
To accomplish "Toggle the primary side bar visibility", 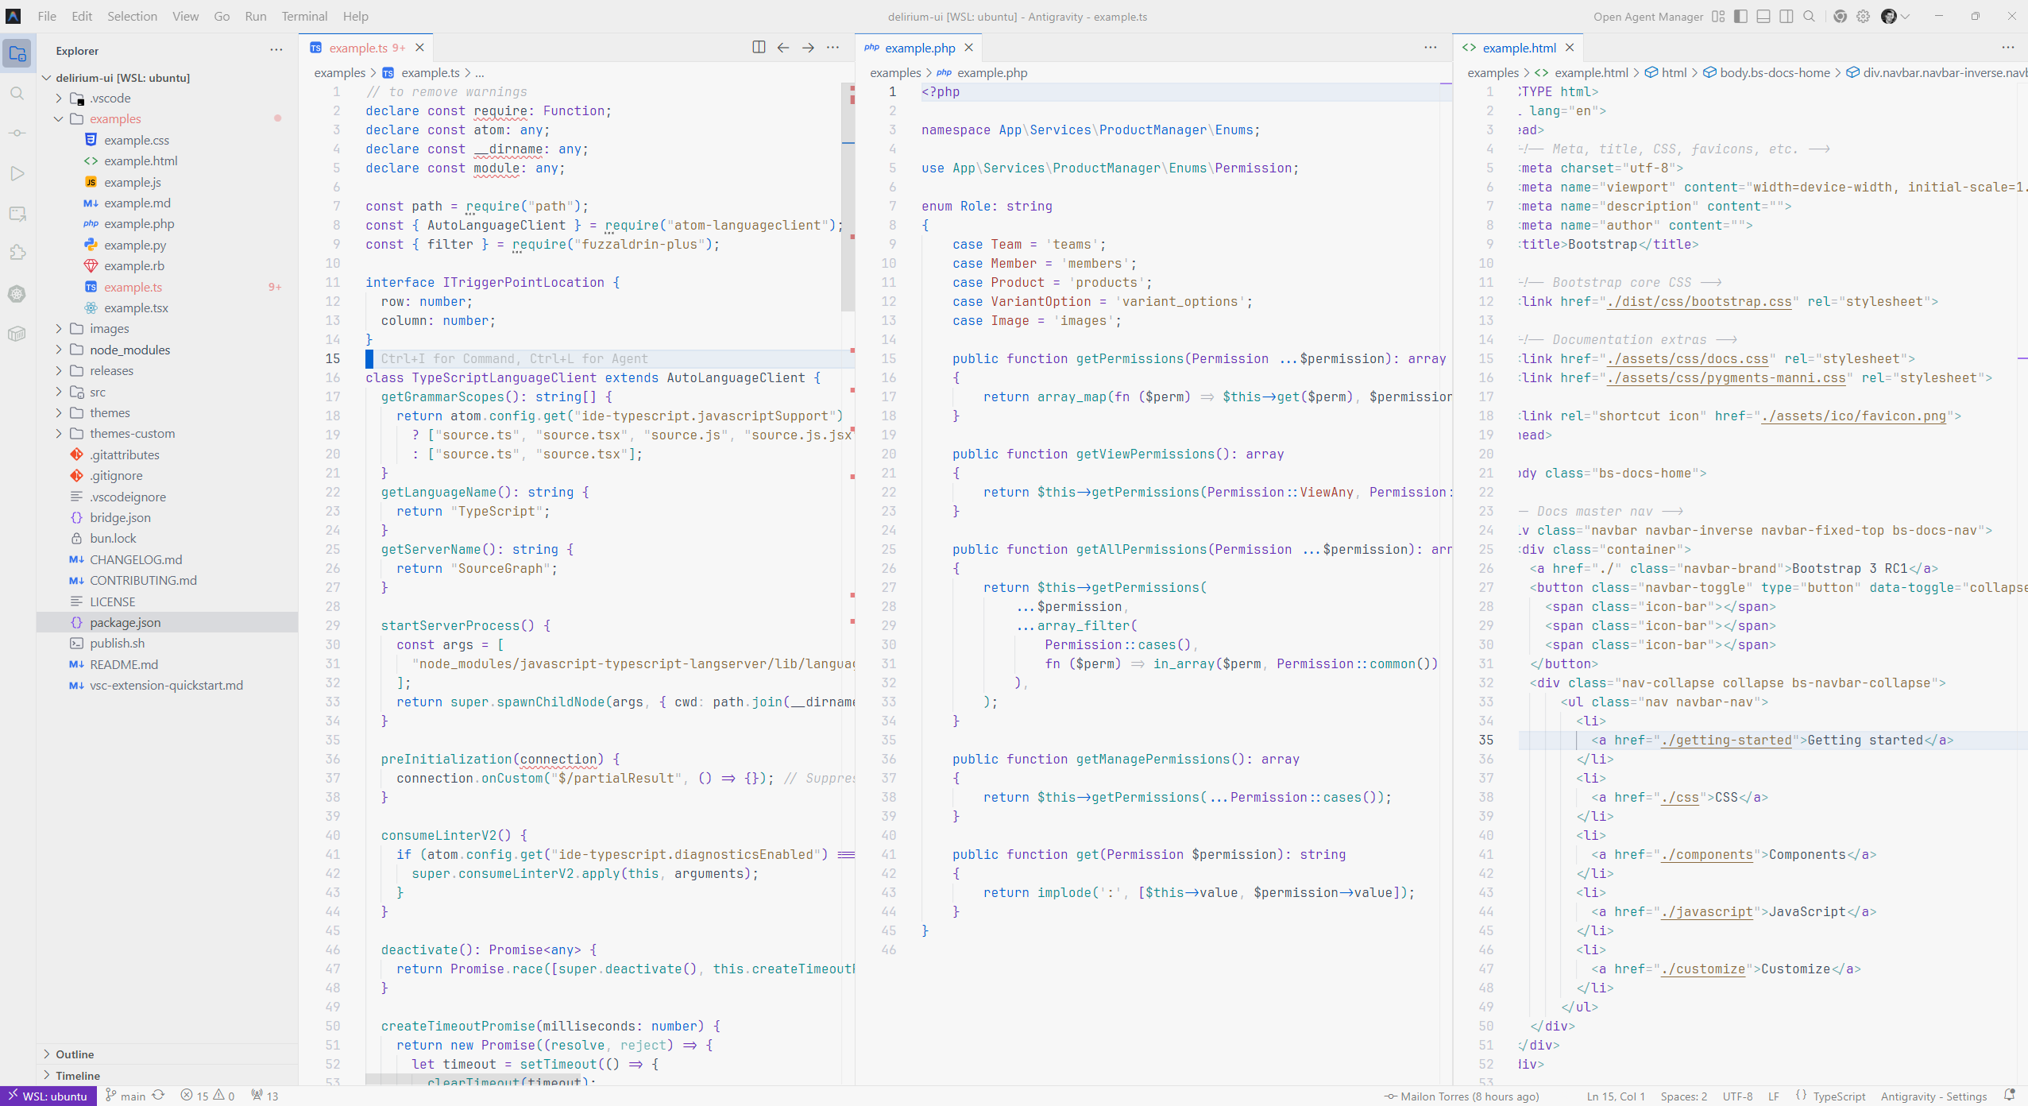I will [x=1740, y=17].
